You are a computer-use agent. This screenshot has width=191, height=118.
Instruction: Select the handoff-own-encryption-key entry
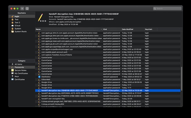108,99
